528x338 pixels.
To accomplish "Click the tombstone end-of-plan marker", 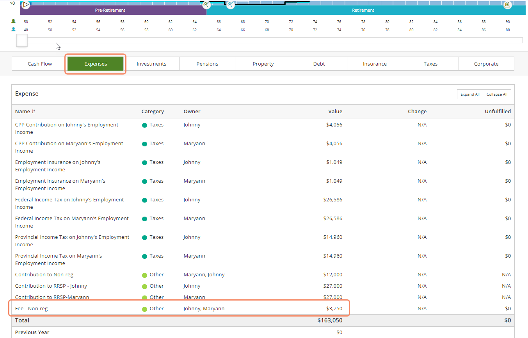I will coord(507,5).
